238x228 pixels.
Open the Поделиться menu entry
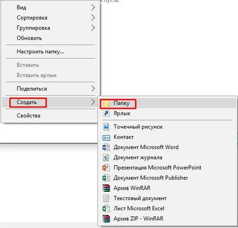[50, 89]
